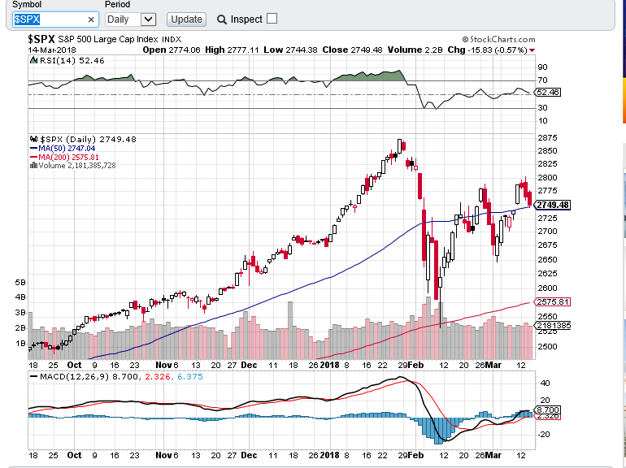Screen dimensions: 626x468
Task: Click the RSI(14) indicator icon
Action: click(x=34, y=60)
